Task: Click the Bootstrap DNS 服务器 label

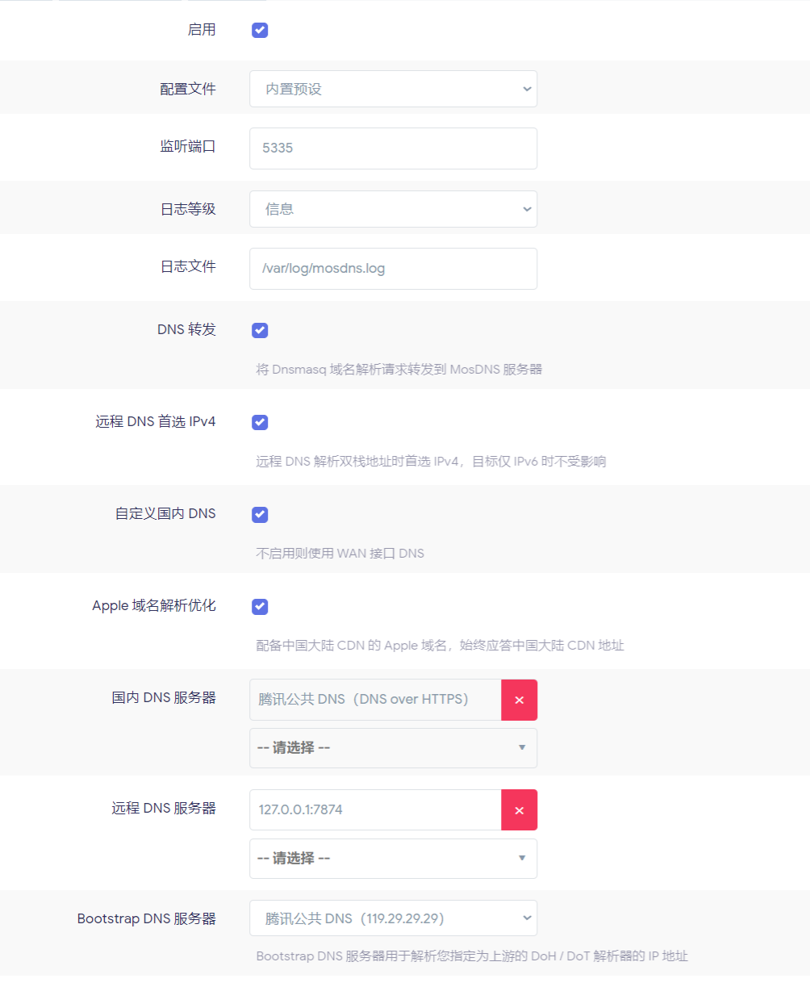Action: coord(147,918)
